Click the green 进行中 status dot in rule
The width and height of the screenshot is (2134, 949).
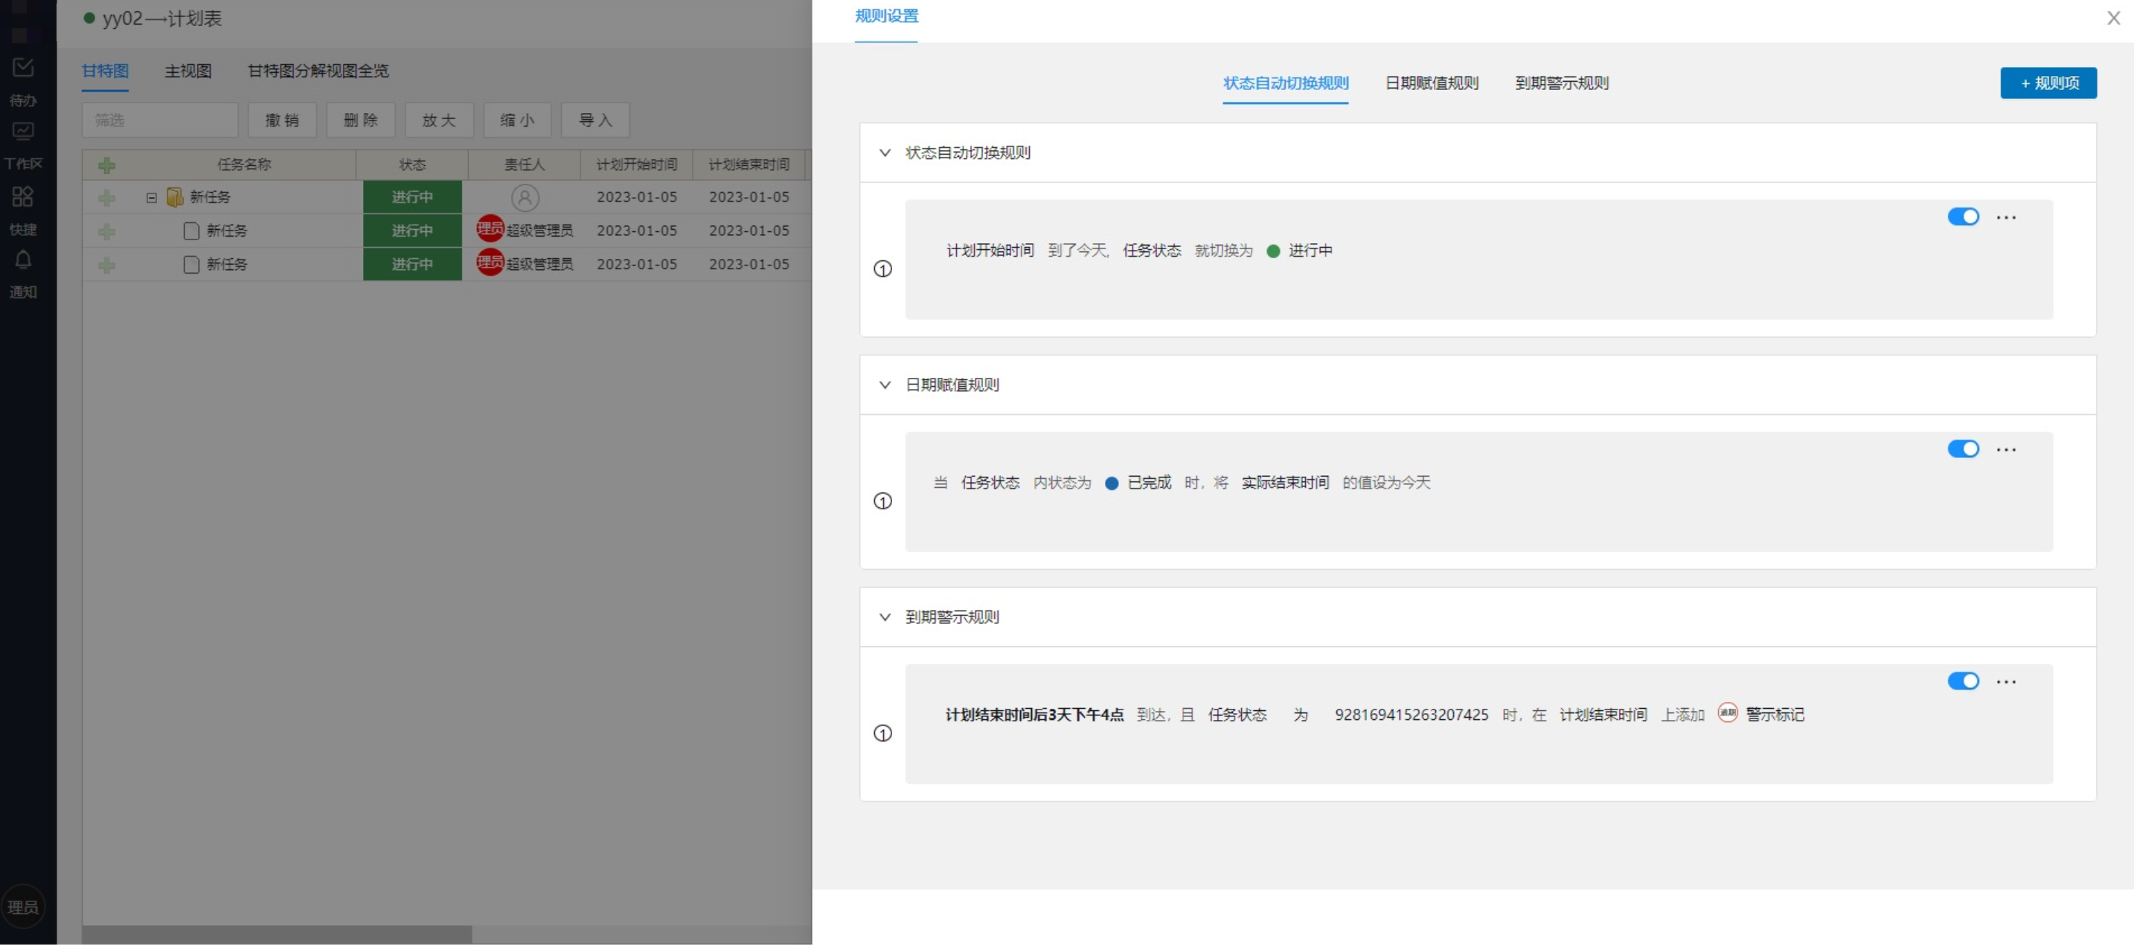coord(1273,251)
